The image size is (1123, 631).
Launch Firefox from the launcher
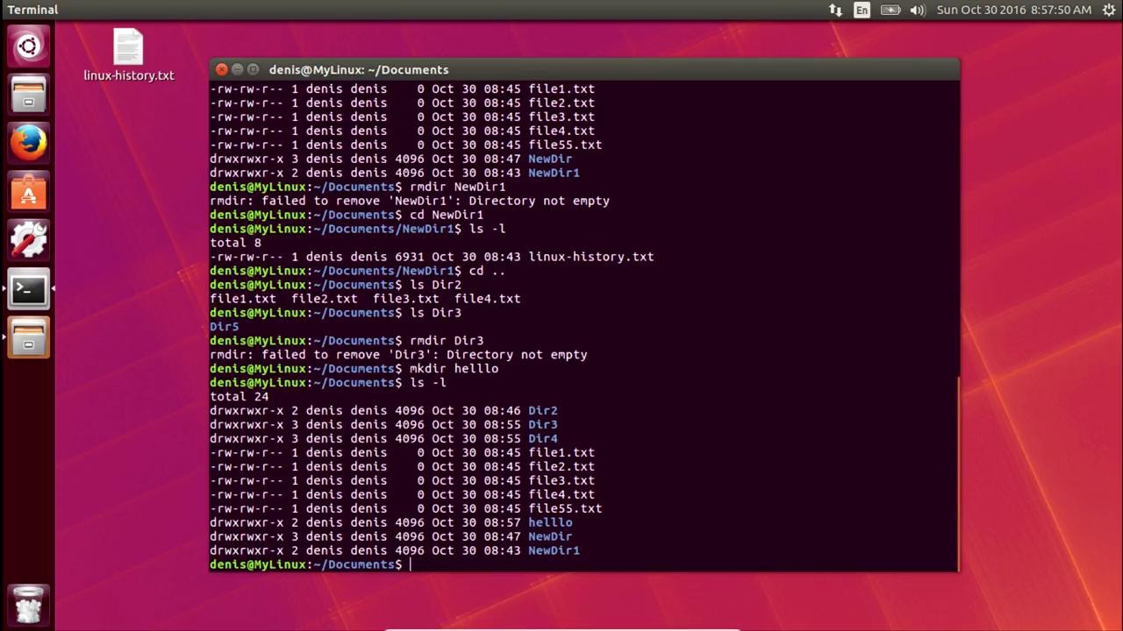(x=28, y=143)
